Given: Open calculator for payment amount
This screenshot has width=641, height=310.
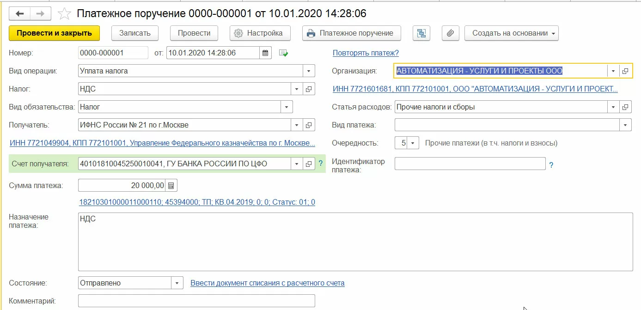Looking at the screenshot, I should [171, 186].
